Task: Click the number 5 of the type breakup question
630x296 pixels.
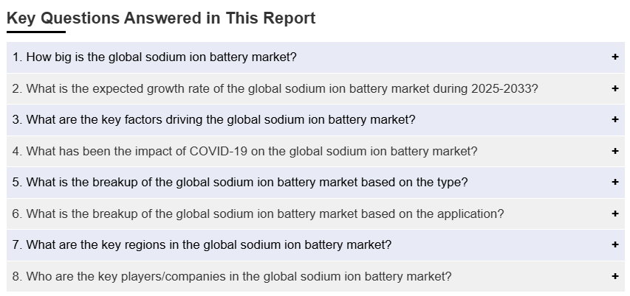Action: click(x=16, y=183)
